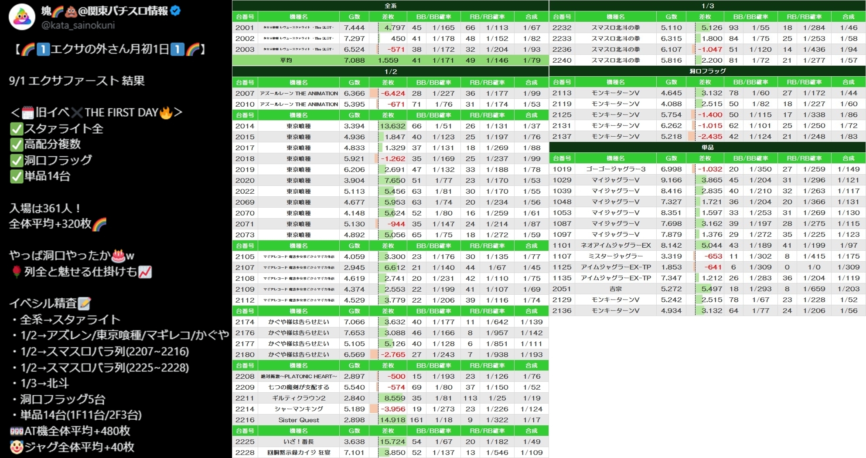Select the 単品14台(1F11台/2F3台) bullet line

77,415
